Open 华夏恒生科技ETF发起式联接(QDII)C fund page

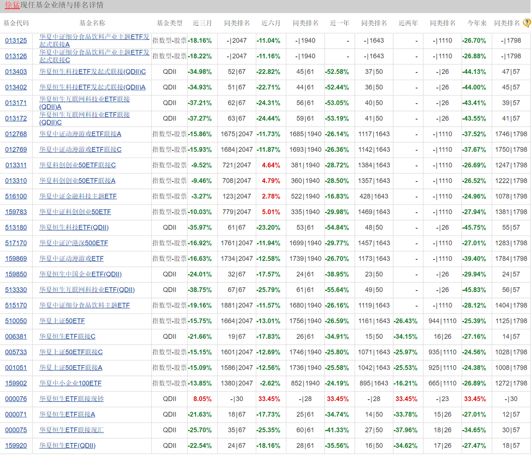point(93,72)
